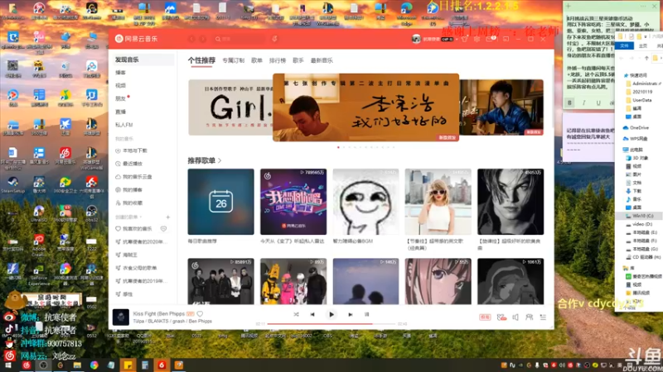The height and width of the screenshot is (372, 663).
Task: Open Windows Start menu
Action: pos(8,365)
